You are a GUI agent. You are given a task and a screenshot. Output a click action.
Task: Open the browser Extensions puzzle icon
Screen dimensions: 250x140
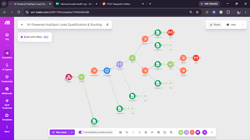228,12
